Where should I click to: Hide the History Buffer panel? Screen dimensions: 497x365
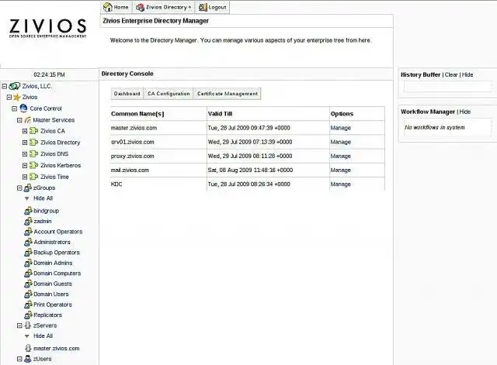[x=467, y=74]
